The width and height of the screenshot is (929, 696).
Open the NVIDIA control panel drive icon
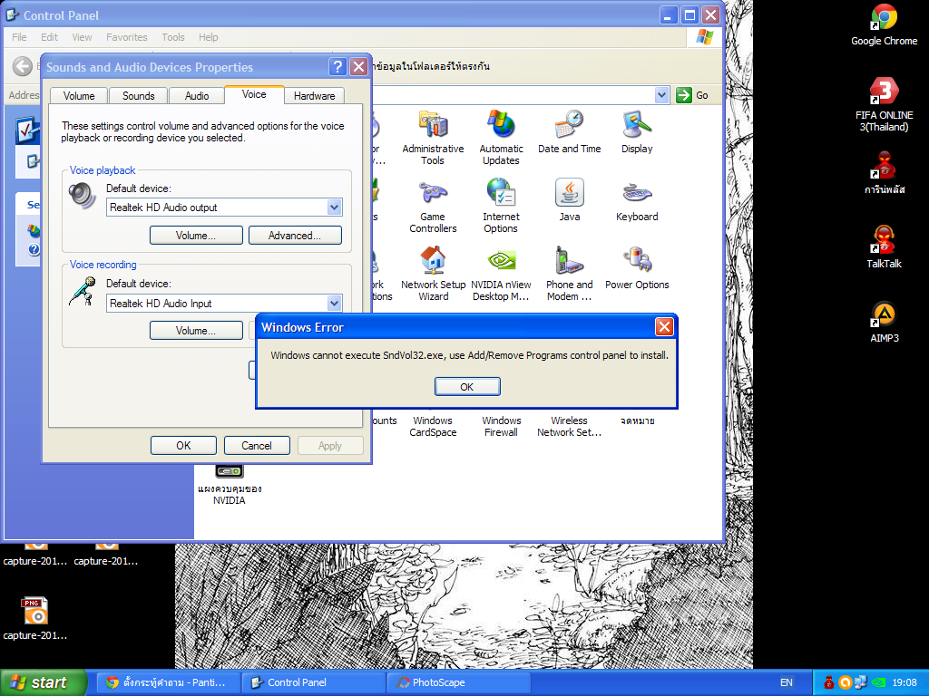coord(230,484)
